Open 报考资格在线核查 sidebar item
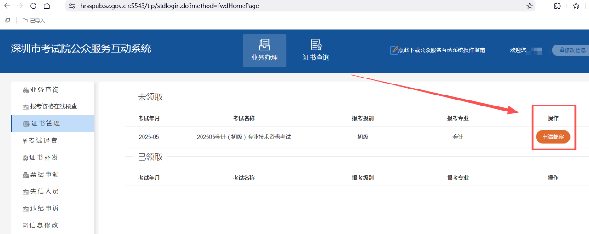The height and width of the screenshot is (234, 589). (53, 106)
